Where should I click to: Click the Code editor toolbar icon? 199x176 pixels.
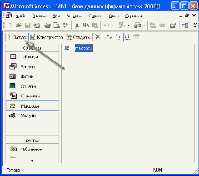point(153,25)
